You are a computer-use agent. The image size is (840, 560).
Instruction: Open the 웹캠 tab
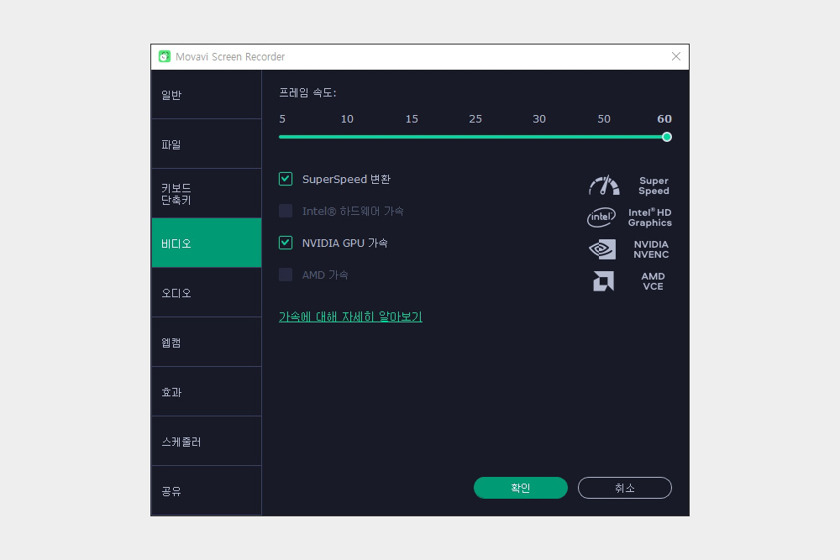207,342
